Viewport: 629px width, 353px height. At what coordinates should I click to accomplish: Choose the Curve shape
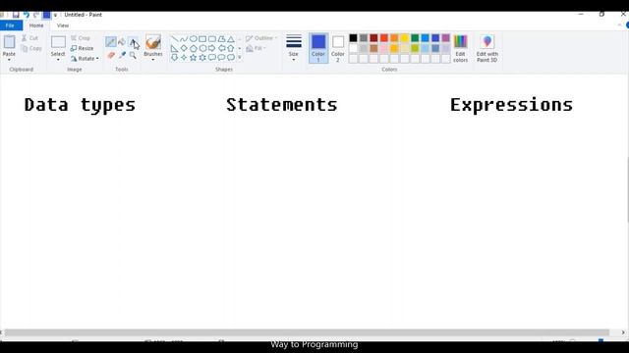click(x=184, y=39)
